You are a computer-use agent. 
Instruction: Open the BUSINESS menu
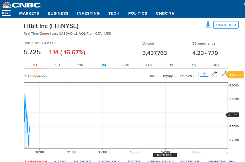point(58,13)
